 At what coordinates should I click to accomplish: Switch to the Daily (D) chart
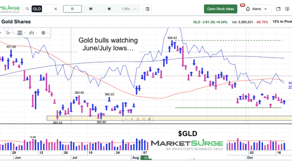coord(72,9)
